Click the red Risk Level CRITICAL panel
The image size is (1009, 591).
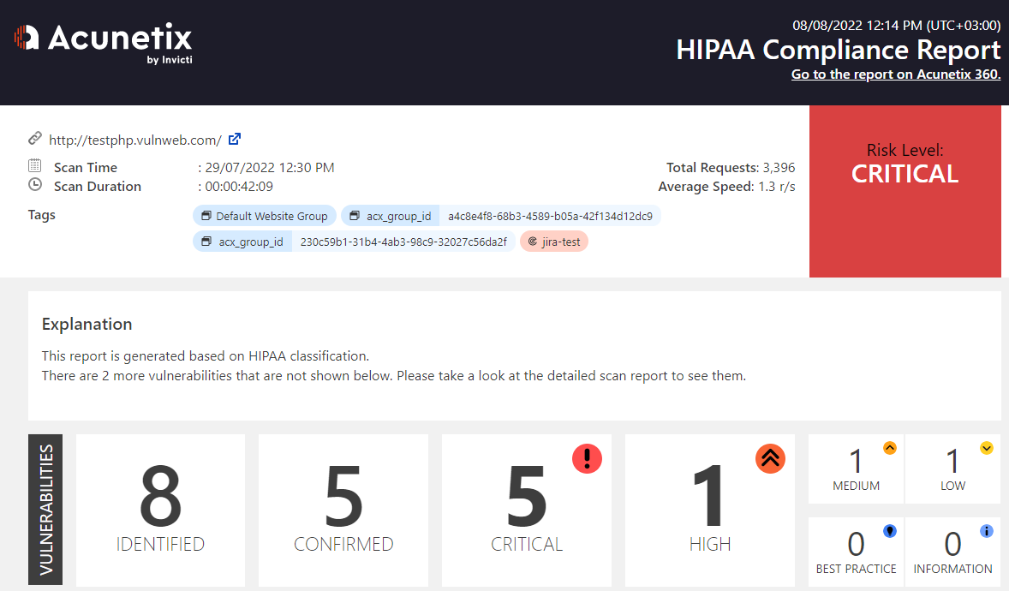[x=905, y=191]
